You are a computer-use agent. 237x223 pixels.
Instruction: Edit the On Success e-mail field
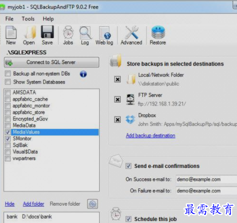pos(206,179)
